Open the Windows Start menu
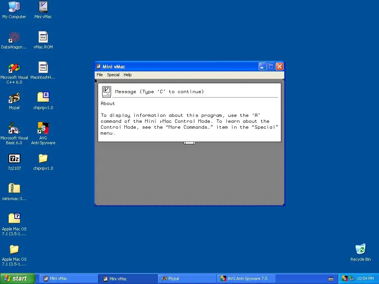Viewport: 379px width, 284px height. point(17,278)
